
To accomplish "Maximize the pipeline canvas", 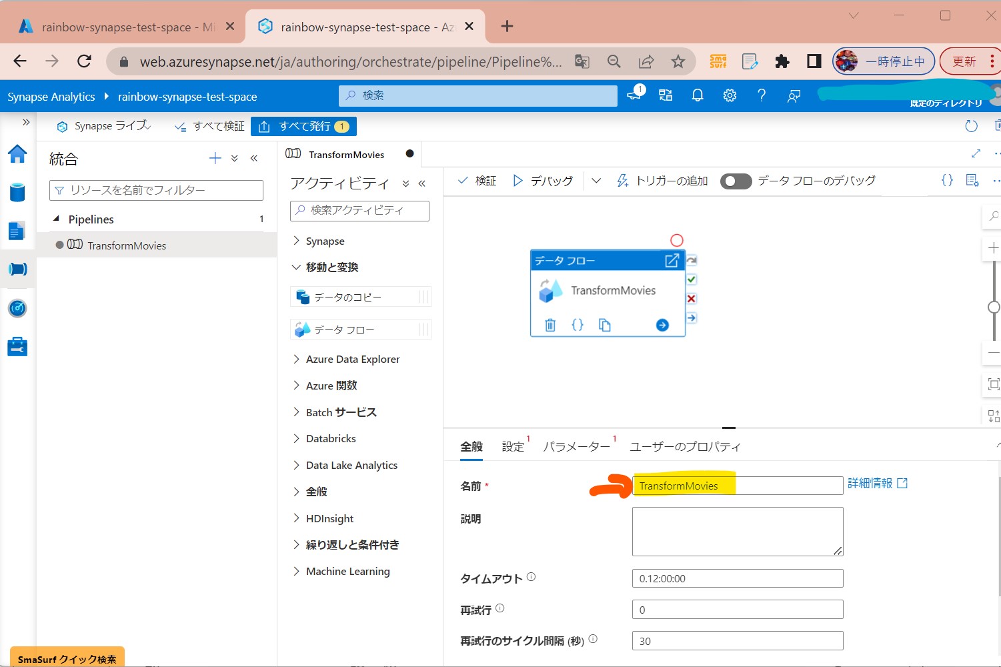I will pos(976,153).
